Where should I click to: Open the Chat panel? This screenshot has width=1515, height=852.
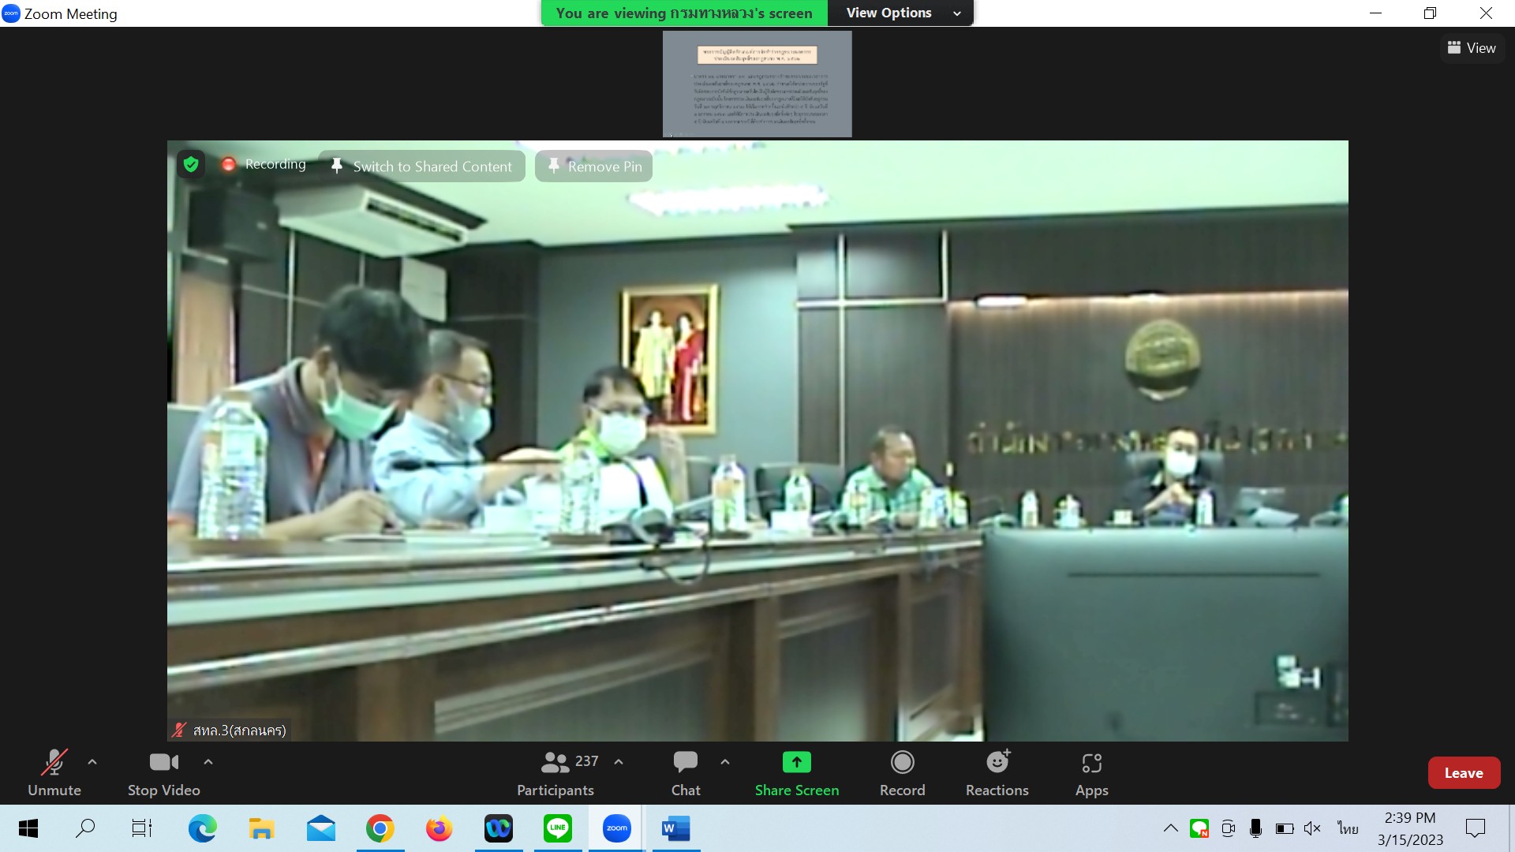pyautogui.click(x=685, y=772)
